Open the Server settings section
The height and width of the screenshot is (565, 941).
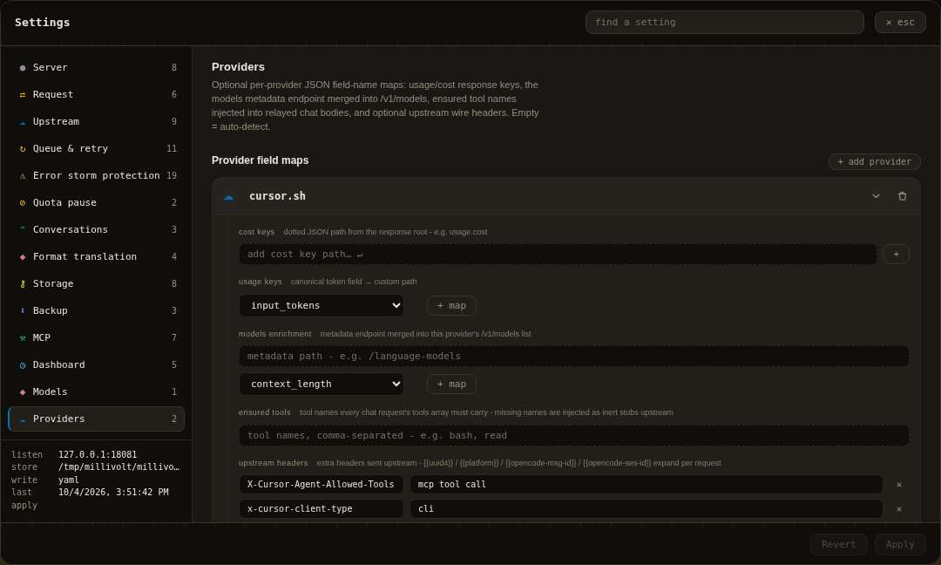click(96, 68)
